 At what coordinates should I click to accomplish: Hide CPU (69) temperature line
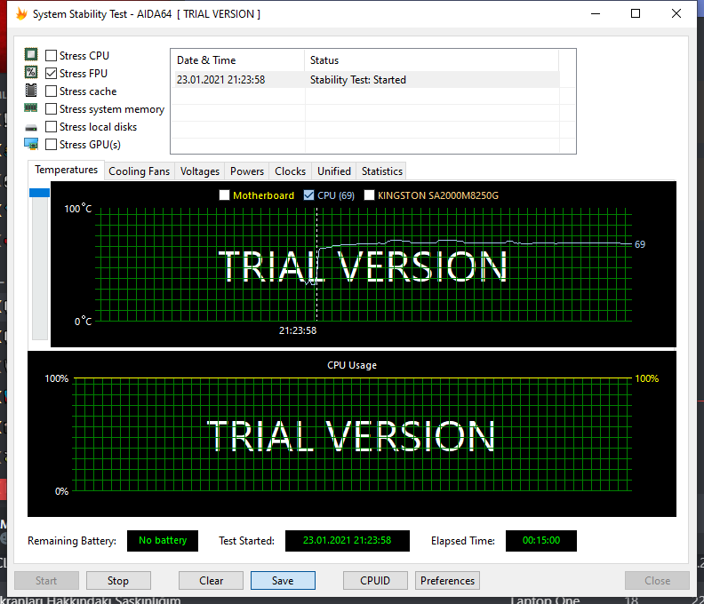point(308,195)
